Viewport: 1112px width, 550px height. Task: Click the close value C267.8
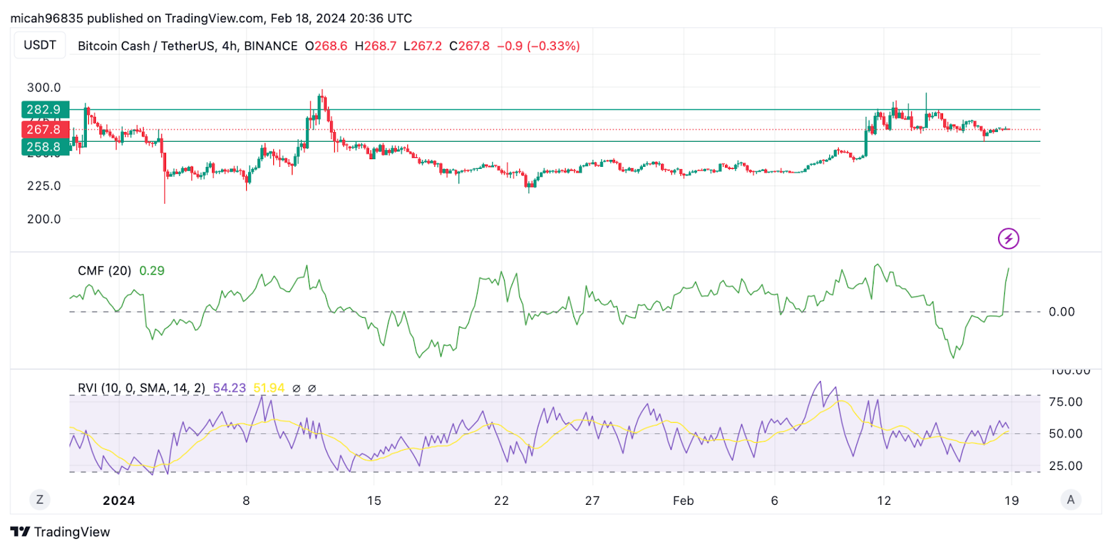coord(469,46)
